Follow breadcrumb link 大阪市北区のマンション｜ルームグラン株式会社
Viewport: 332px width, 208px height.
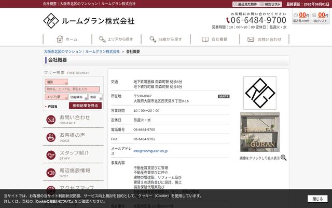tap(82, 51)
